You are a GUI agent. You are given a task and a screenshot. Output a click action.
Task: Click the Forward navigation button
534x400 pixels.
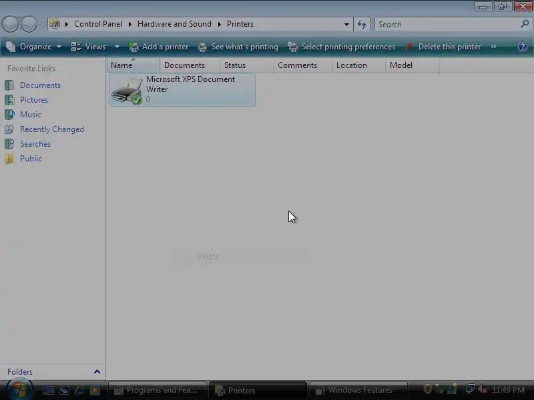(x=29, y=24)
